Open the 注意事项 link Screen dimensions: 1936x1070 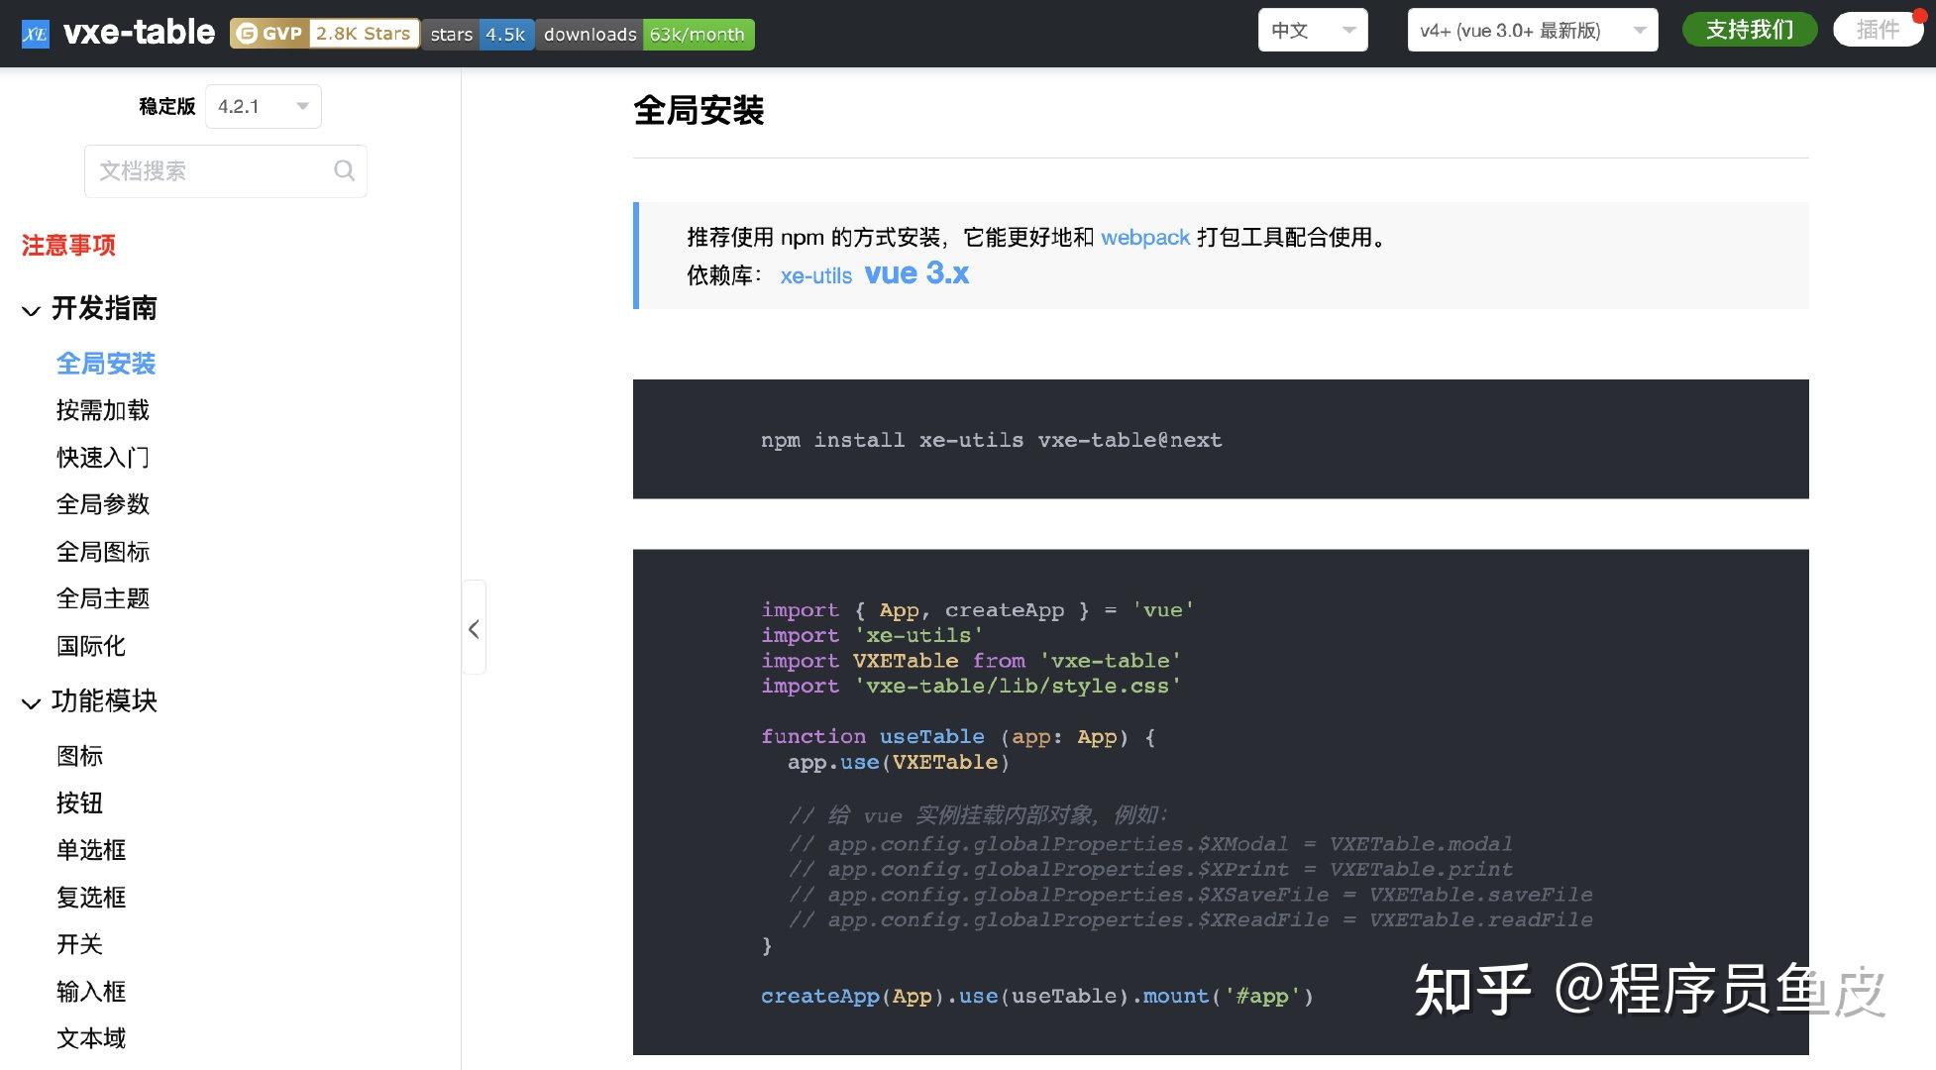68,245
